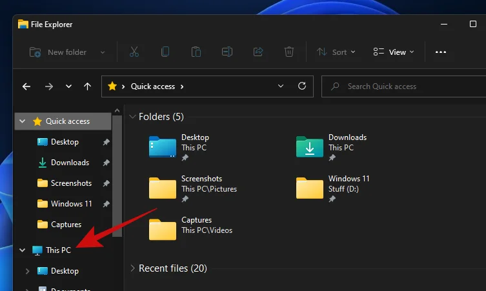Expand Desktop under This PC
This screenshot has width=486, height=291.
click(27, 271)
